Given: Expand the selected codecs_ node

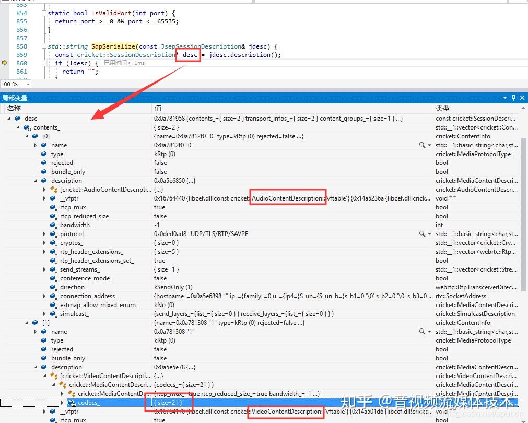Looking at the screenshot, I should click(x=63, y=403).
